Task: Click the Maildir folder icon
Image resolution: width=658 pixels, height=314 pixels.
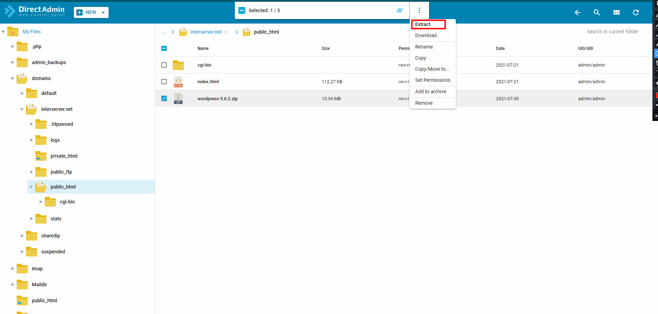Action: [x=22, y=285]
